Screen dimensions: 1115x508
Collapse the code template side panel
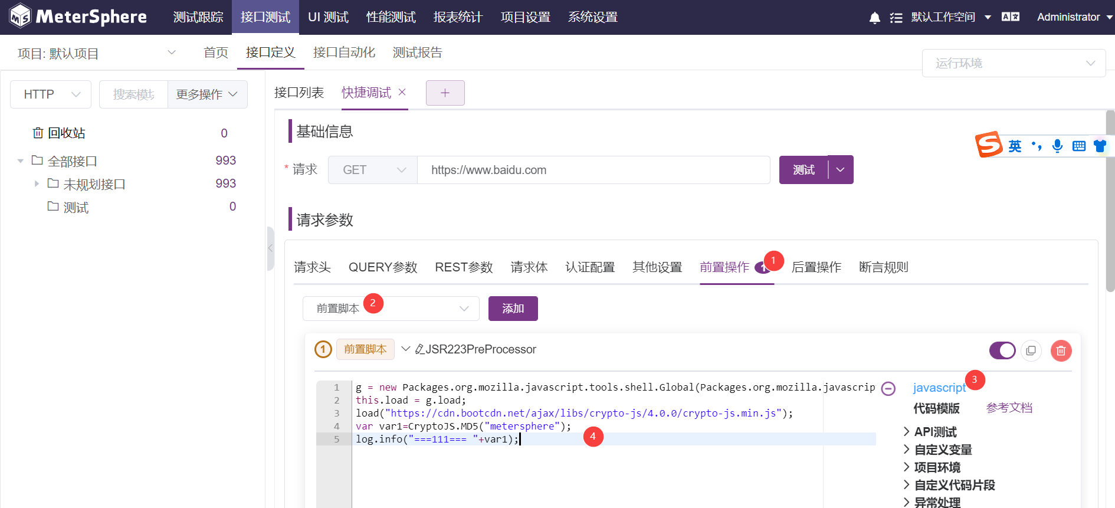click(888, 388)
